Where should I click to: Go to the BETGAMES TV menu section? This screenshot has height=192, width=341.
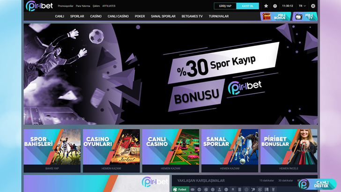pos(192,16)
